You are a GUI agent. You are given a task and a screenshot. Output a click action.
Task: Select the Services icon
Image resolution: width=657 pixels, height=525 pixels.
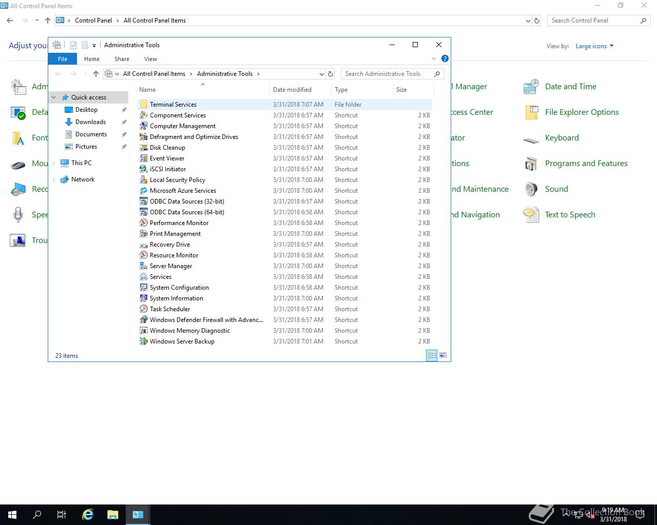coord(144,277)
